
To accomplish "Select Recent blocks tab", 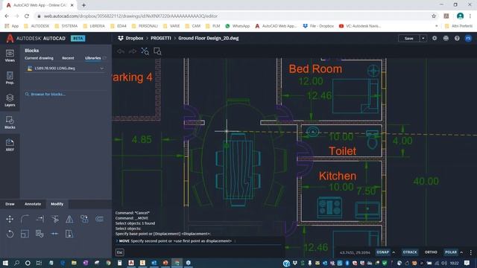I will 68,58.
